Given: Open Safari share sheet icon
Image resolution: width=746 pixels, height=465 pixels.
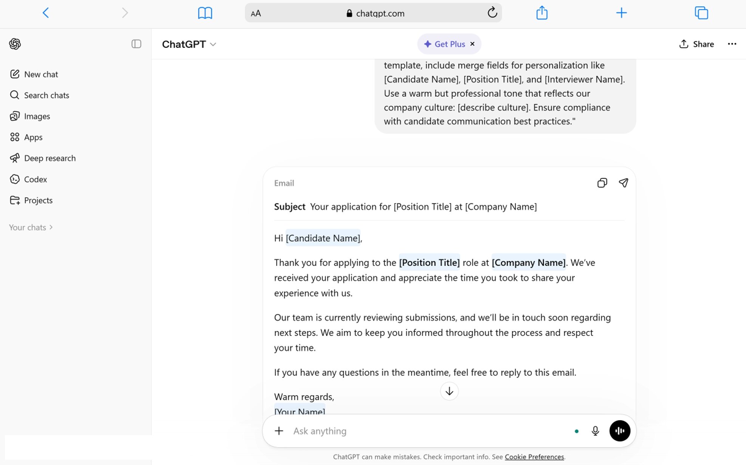Looking at the screenshot, I should coord(542,12).
